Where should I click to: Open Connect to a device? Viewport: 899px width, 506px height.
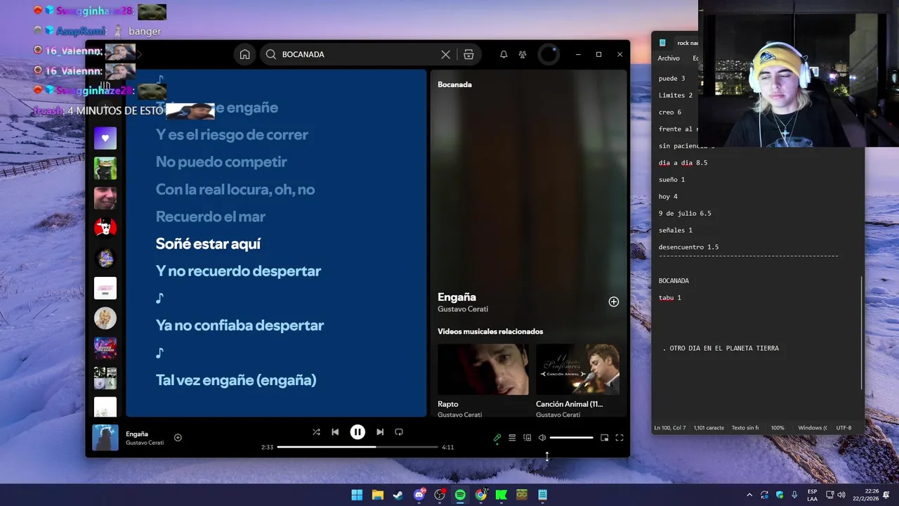click(x=527, y=438)
